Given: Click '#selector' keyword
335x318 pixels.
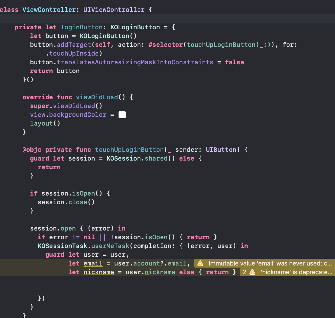Looking at the screenshot, I should [166, 45].
